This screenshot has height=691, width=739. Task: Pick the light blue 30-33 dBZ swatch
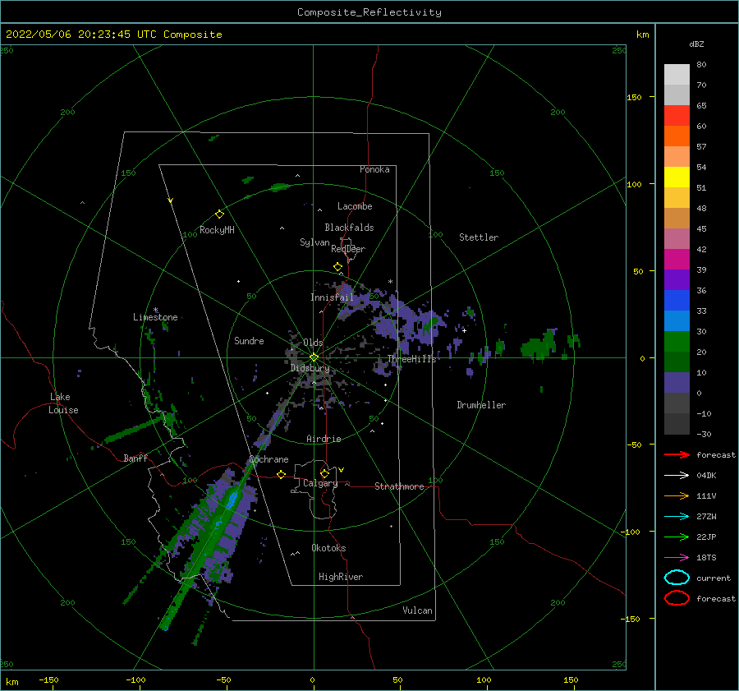(677, 321)
